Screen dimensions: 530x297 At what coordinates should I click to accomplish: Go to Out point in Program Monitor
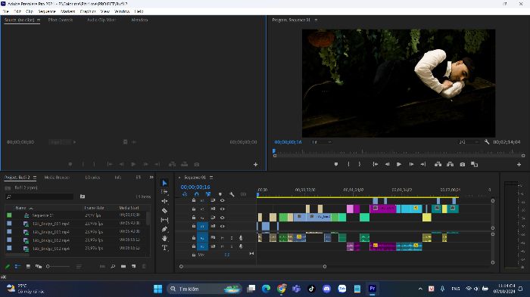coord(423,164)
